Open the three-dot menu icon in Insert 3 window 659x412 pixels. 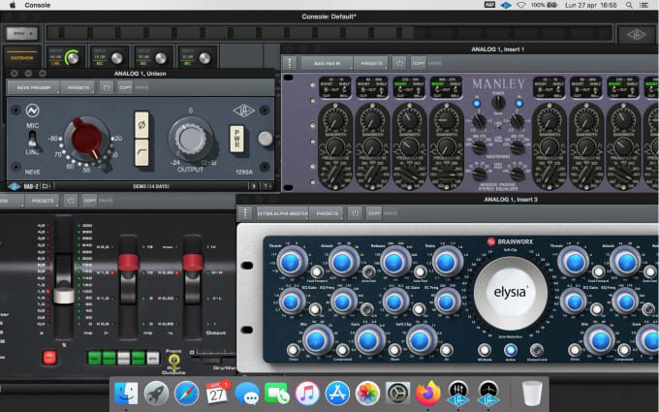click(x=245, y=213)
